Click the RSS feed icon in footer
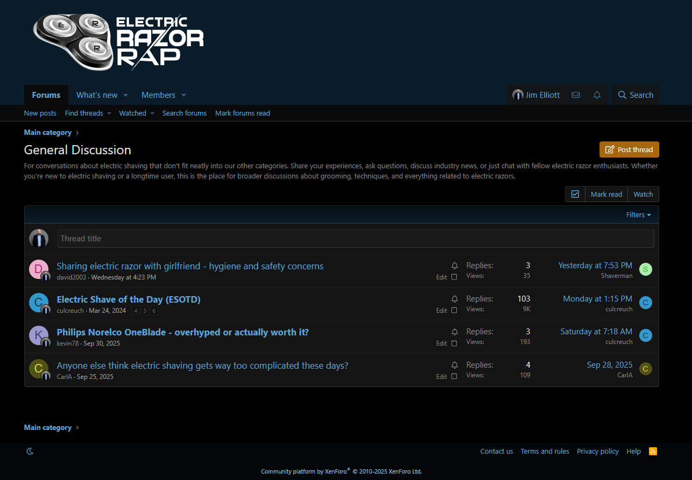This screenshot has width=692, height=480. [x=653, y=452]
